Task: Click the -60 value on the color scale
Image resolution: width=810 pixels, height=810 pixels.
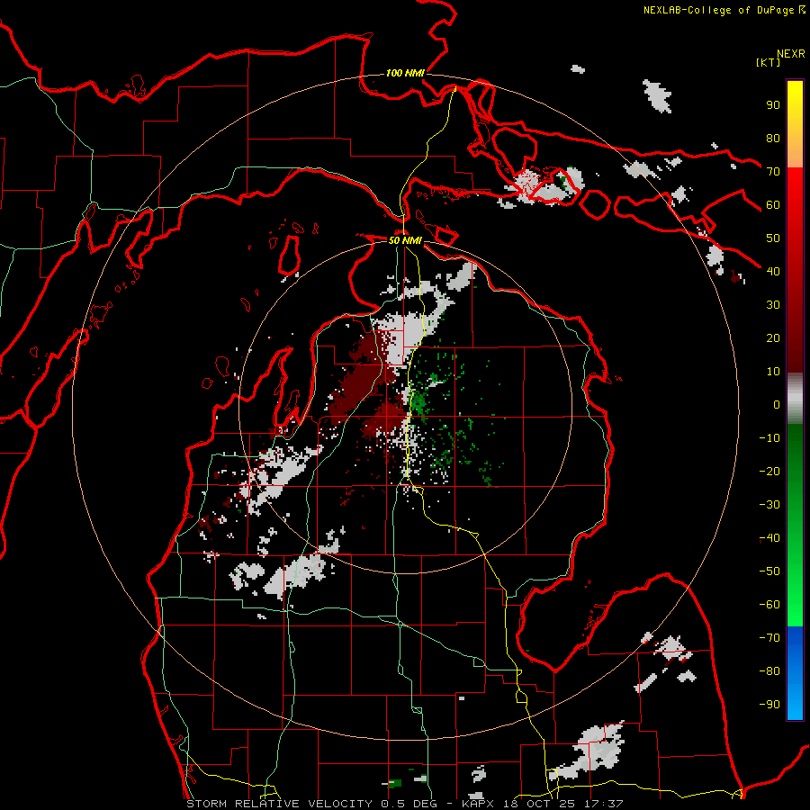Action: [x=769, y=605]
